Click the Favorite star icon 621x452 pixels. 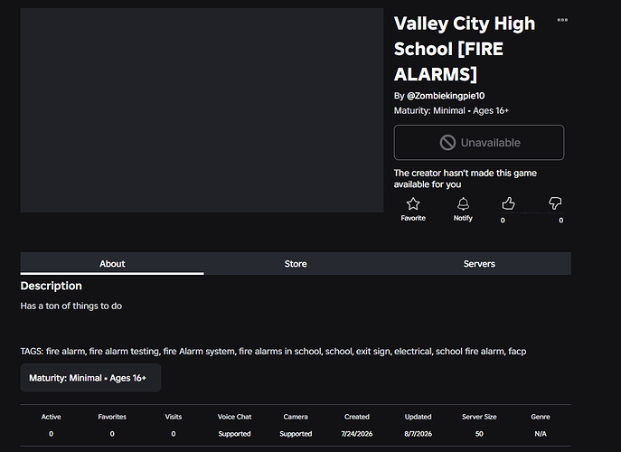[413, 203]
